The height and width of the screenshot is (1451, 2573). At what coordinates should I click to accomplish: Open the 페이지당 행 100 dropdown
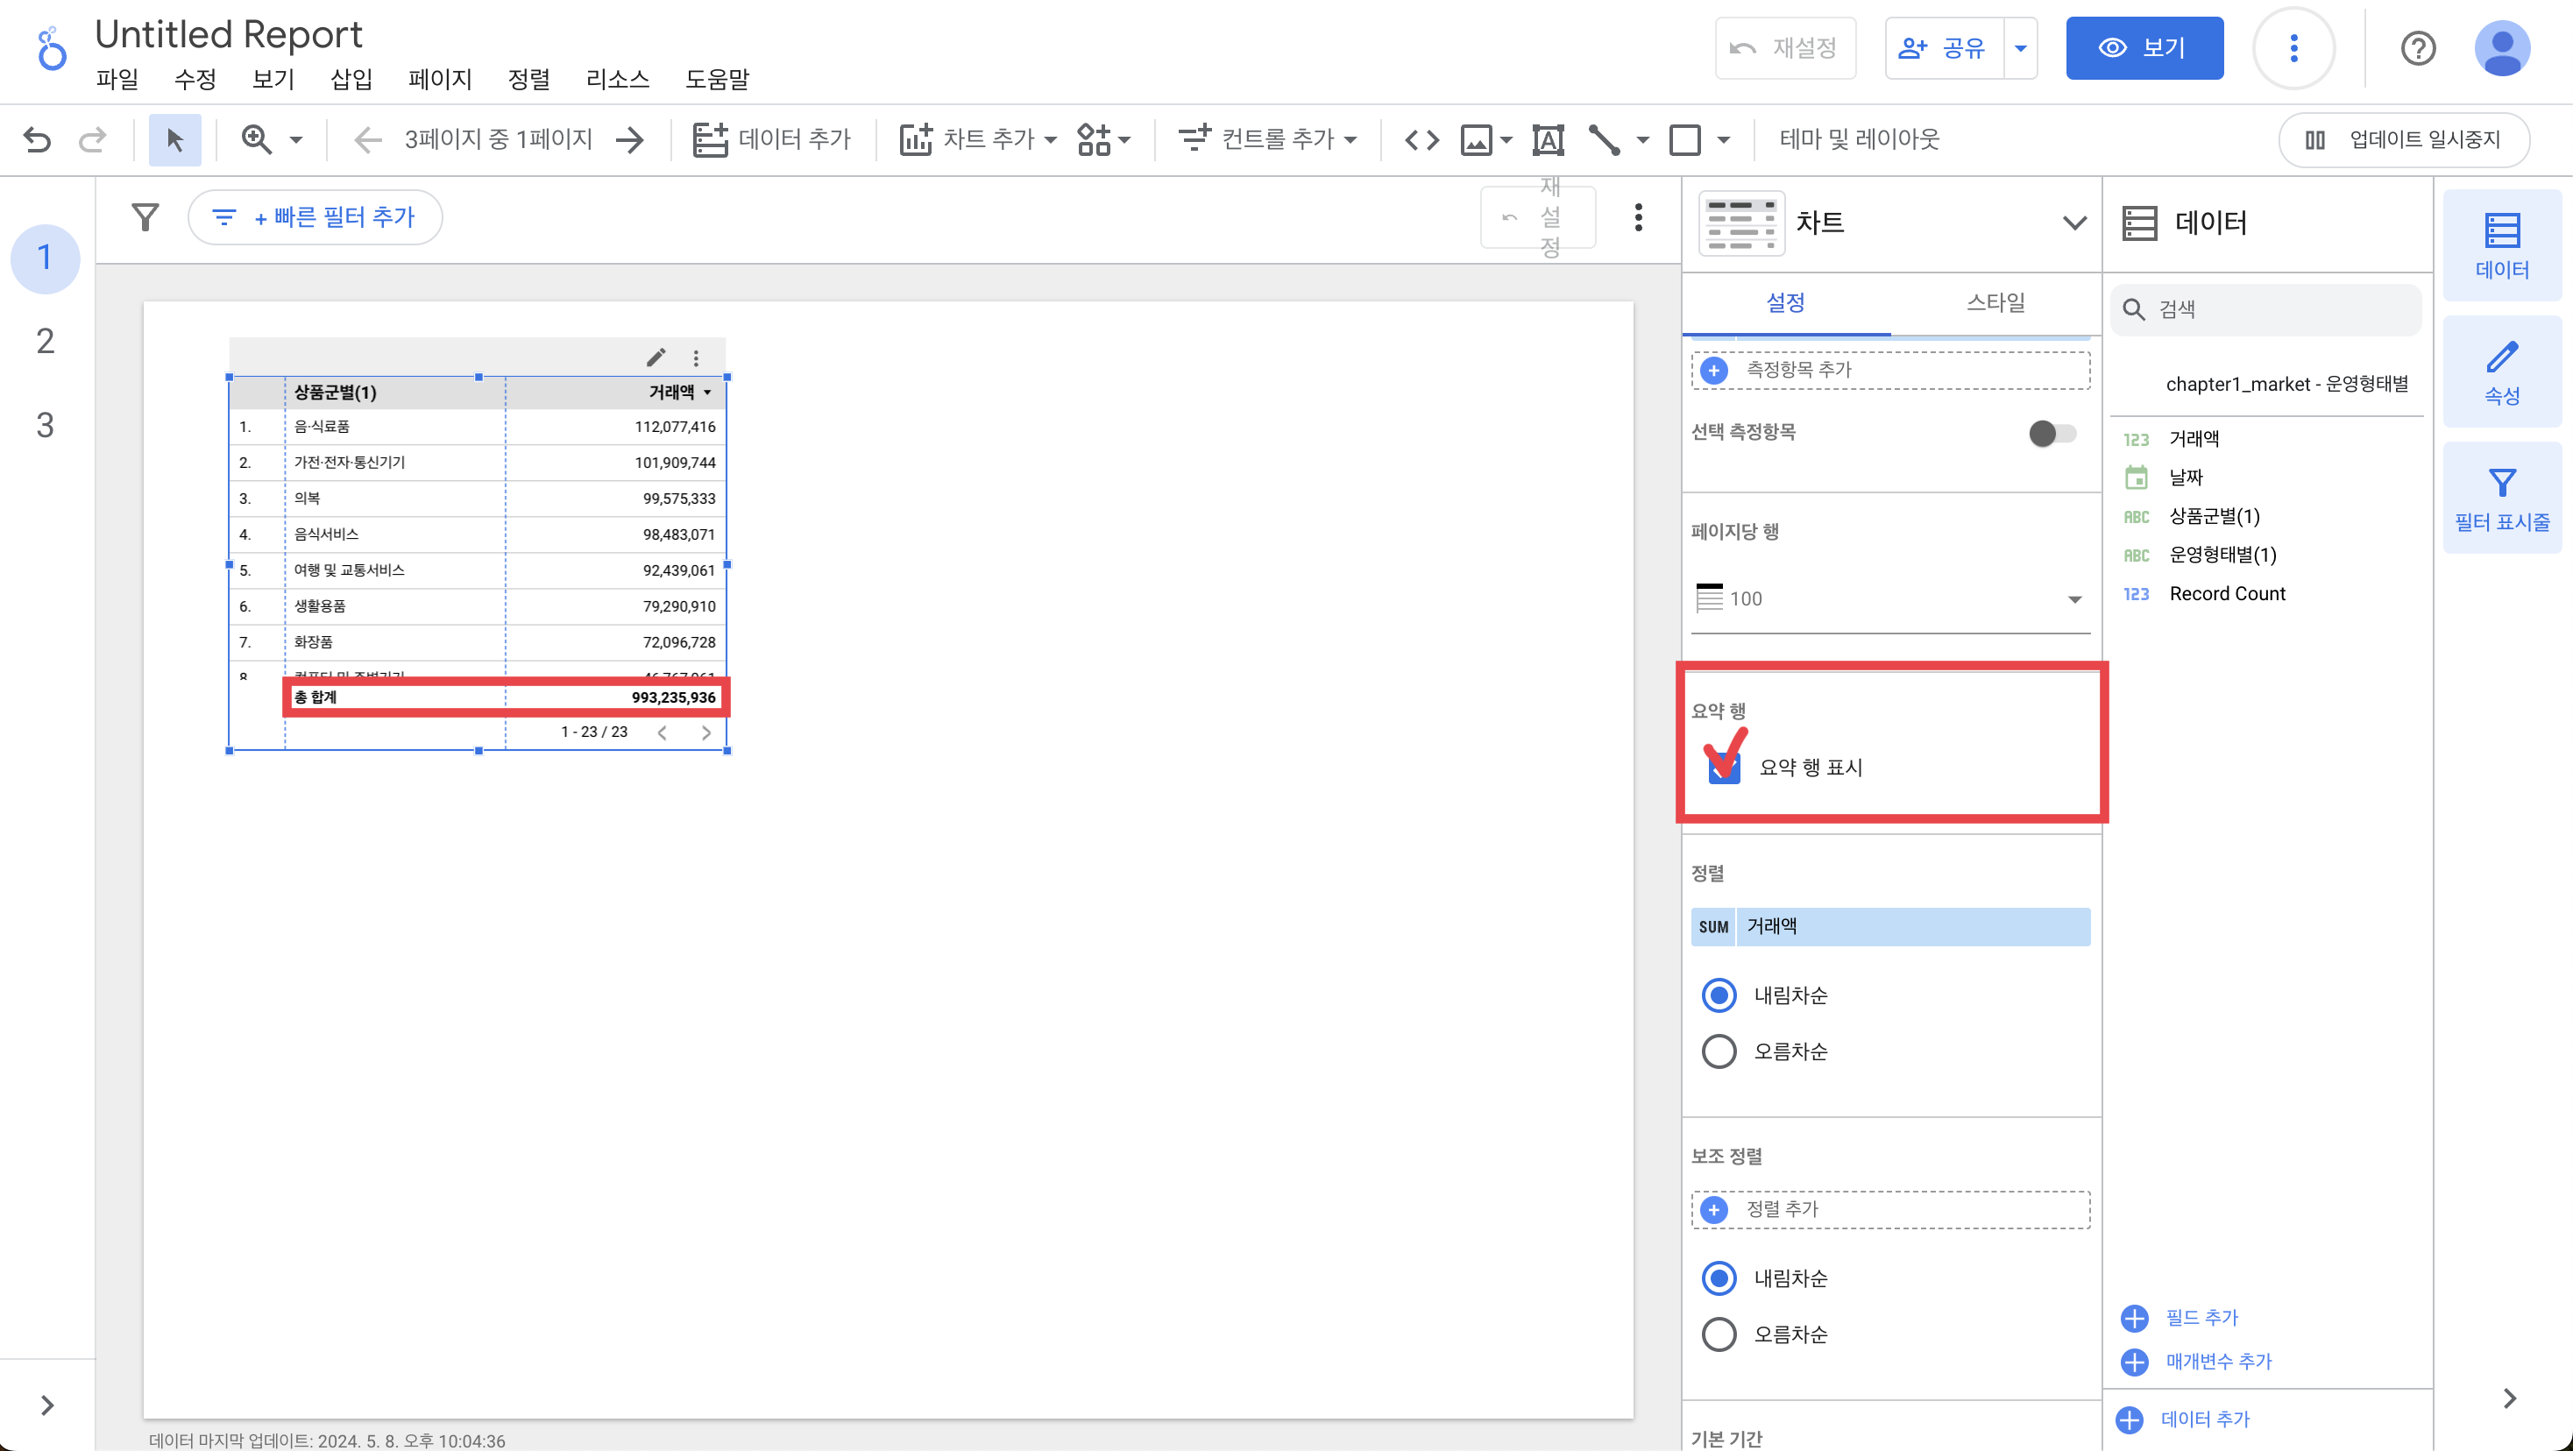point(1889,599)
